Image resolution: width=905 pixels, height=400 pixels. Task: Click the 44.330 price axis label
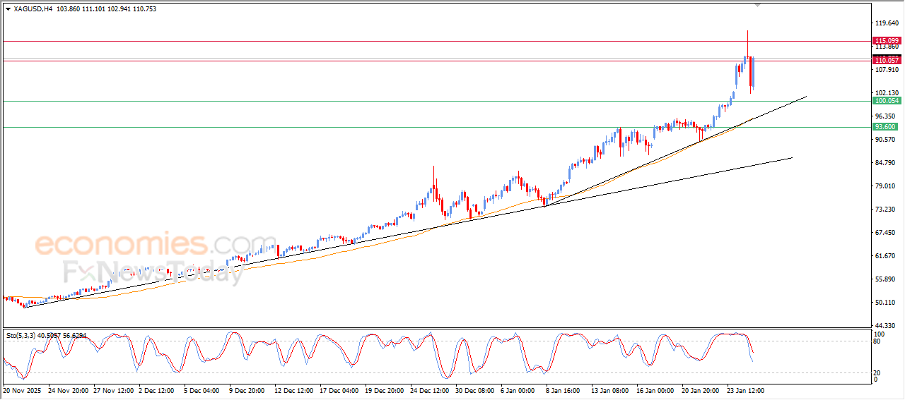pyautogui.click(x=886, y=325)
